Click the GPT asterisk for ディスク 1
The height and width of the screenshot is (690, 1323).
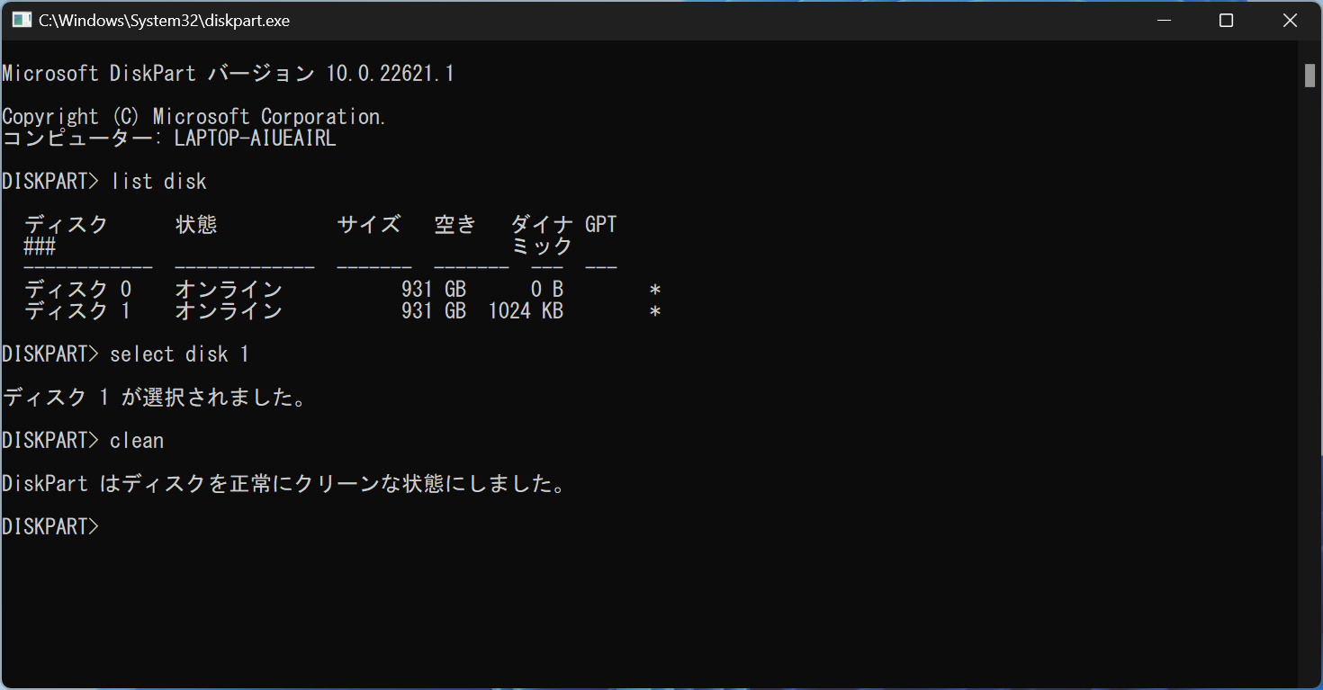[655, 312]
